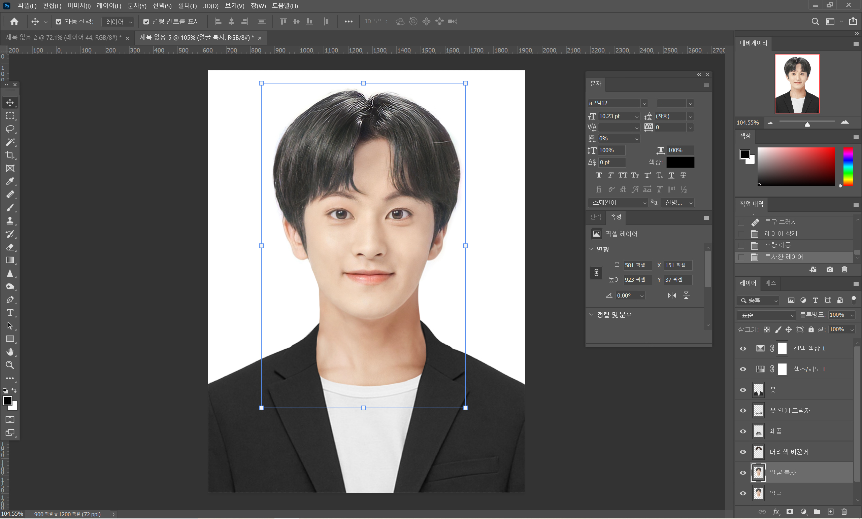862x519 pixels.
Task: Switch to the 패스 panel tab
Action: [770, 283]
